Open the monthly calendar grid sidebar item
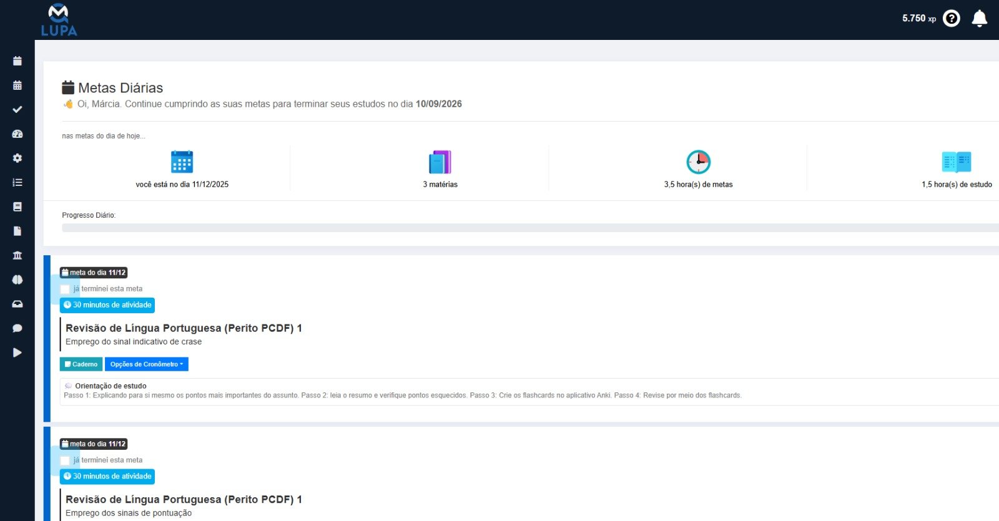The height and width of the screenshot is (521, 999). (17, 85)
